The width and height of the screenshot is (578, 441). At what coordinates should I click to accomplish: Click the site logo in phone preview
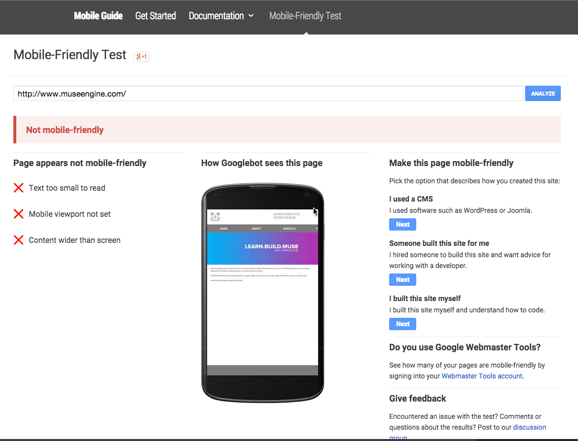coord(216,216)
